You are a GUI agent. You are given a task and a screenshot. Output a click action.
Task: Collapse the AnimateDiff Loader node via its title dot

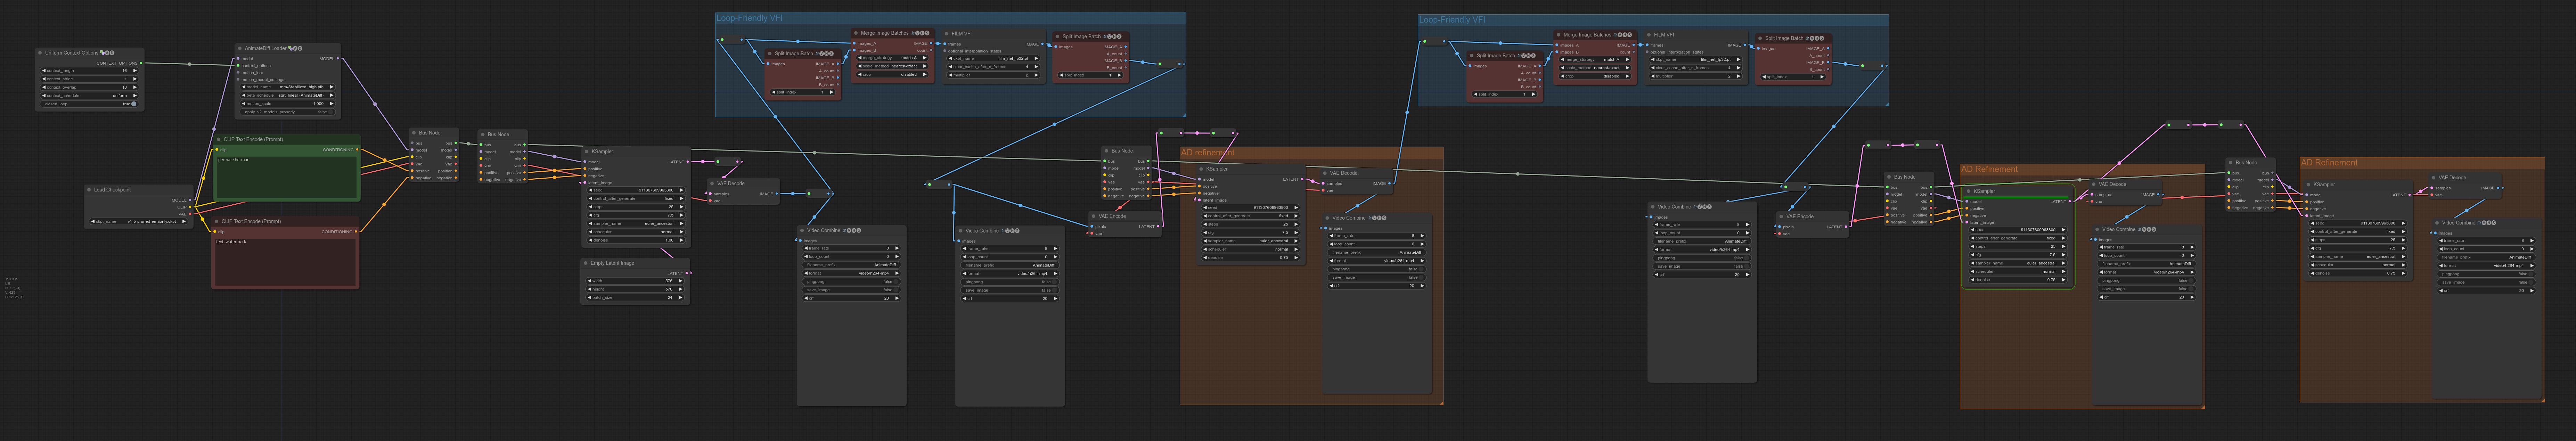click(x=240, y=48)
